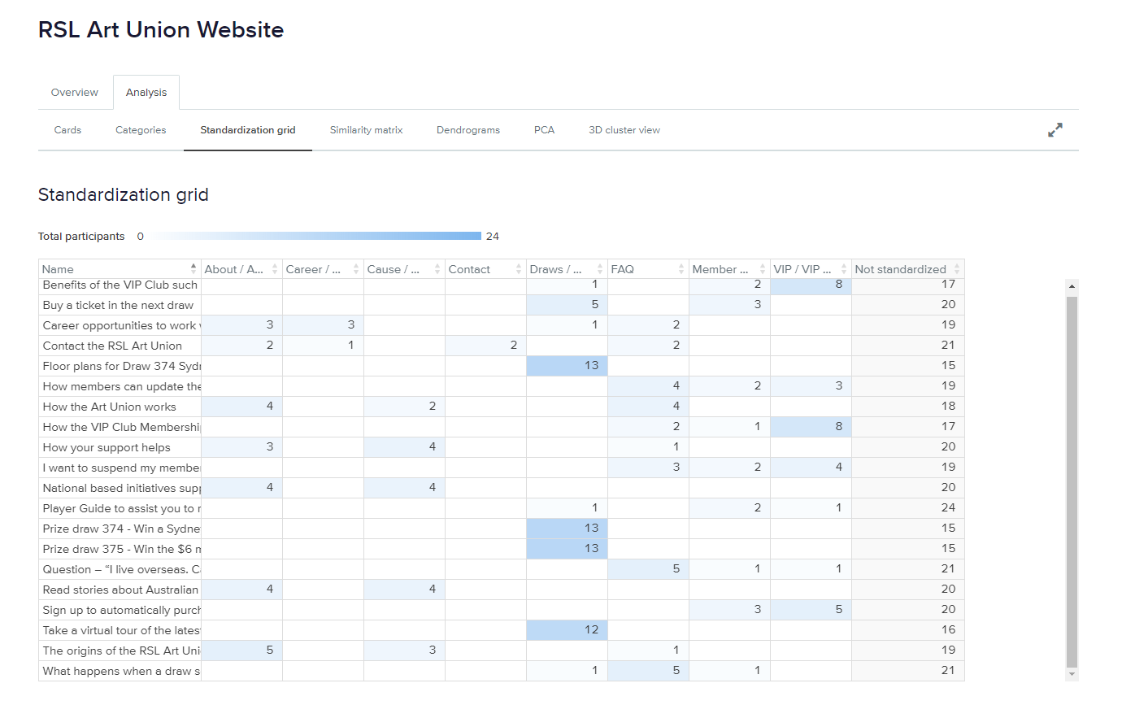Click VIP cell 5 in Sign up row
The height and width of the screenshot is (705, 1122).
(811, 610)
